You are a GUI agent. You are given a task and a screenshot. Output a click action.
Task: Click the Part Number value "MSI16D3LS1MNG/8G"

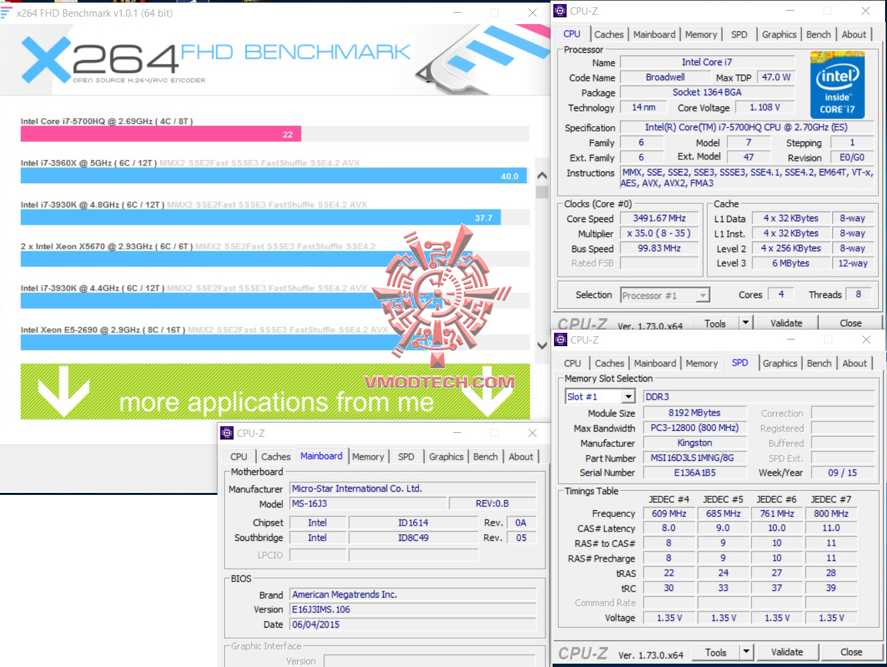coord(694,458)
